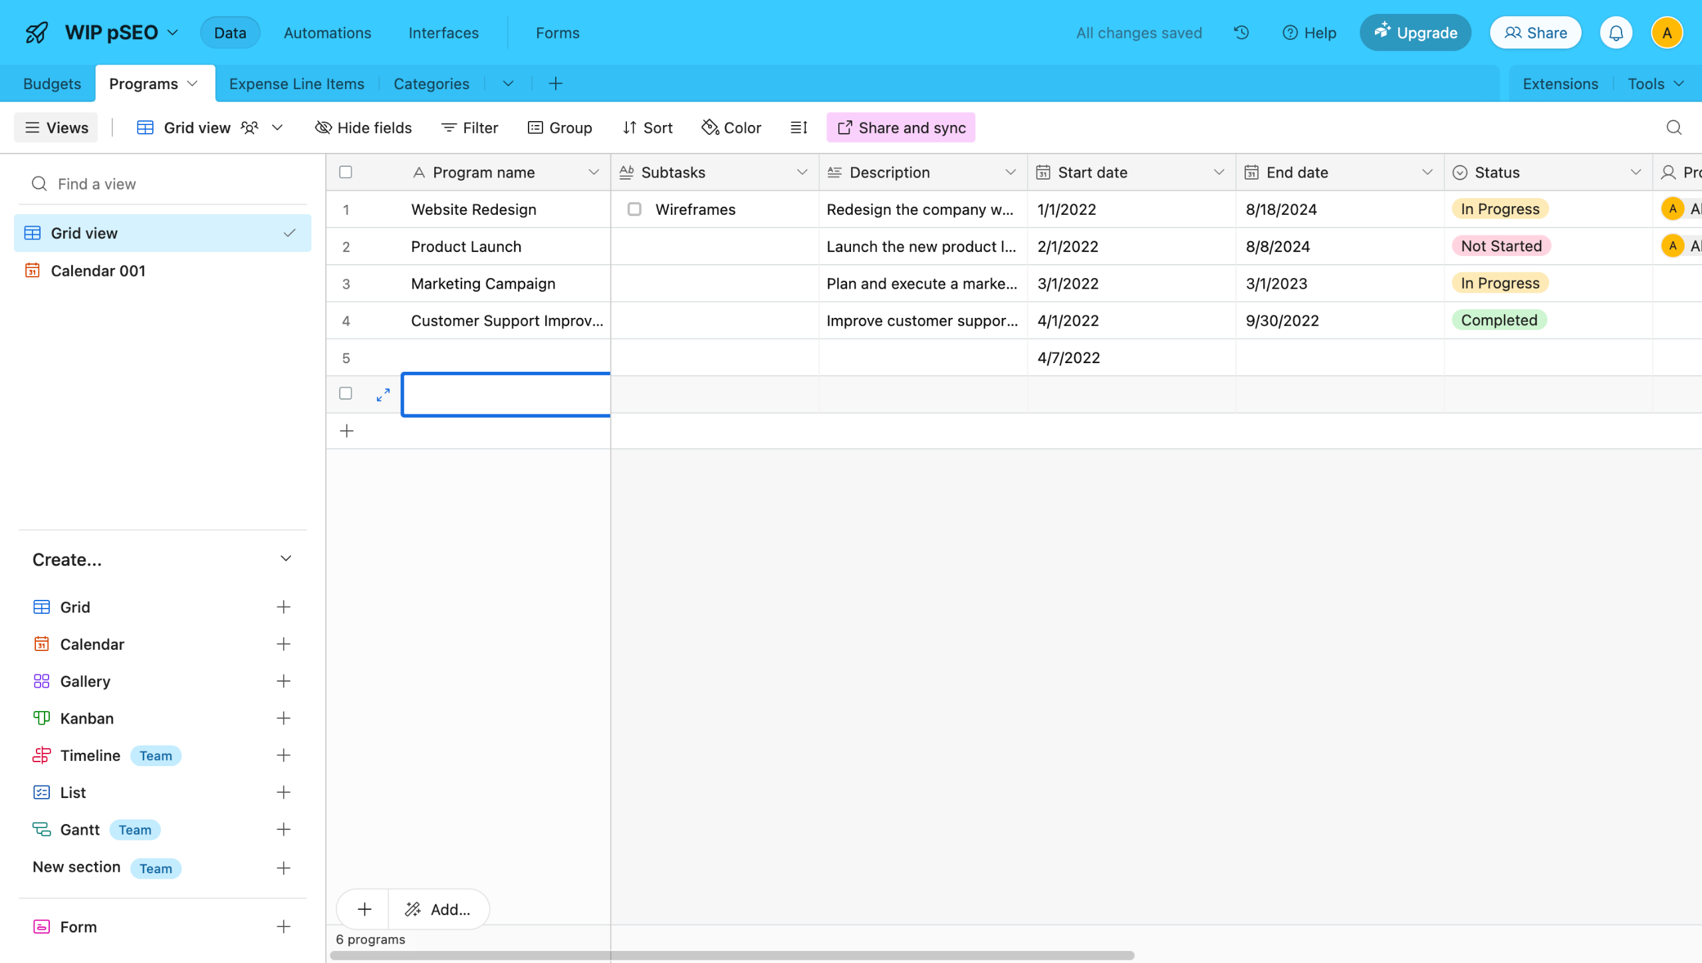
Task: Click the Share and sync button
Action: tap(901, 128)
